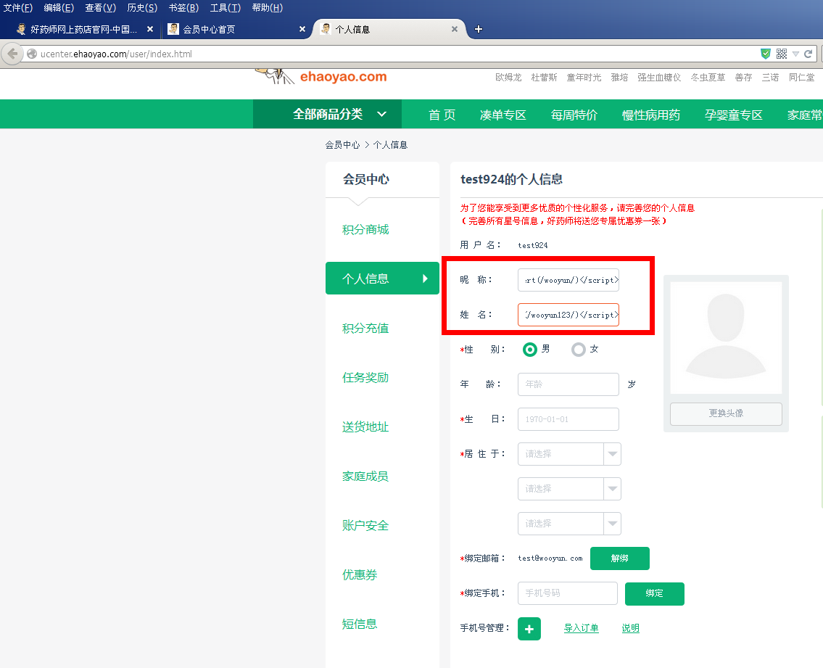Click 绑定 to bind the phone
This screenshot has height=668, width=823.
click(x=655, y=593)
